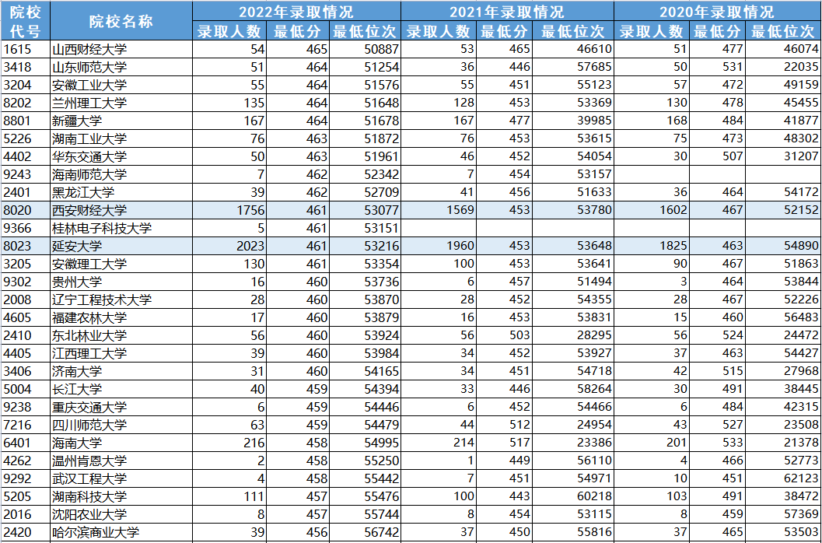Click 2021 lowest rank 28295
822x543 pixels.
tap(573, 335)
